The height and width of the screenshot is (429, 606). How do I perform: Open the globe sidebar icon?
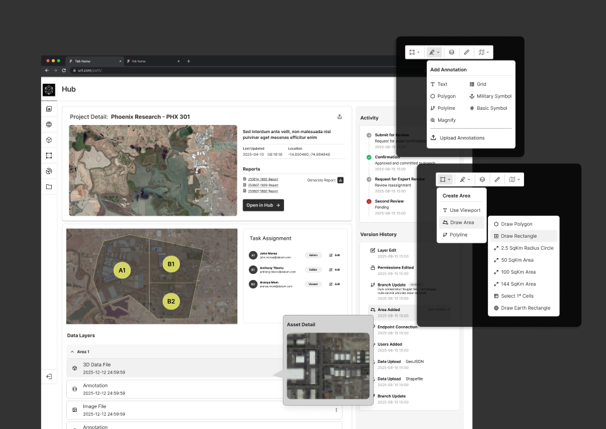pyautogui.click(x=49, y=124)
